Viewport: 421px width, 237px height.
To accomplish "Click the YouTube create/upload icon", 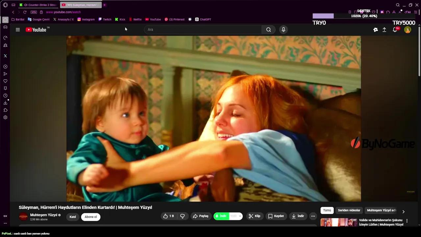I will point(384,30).
